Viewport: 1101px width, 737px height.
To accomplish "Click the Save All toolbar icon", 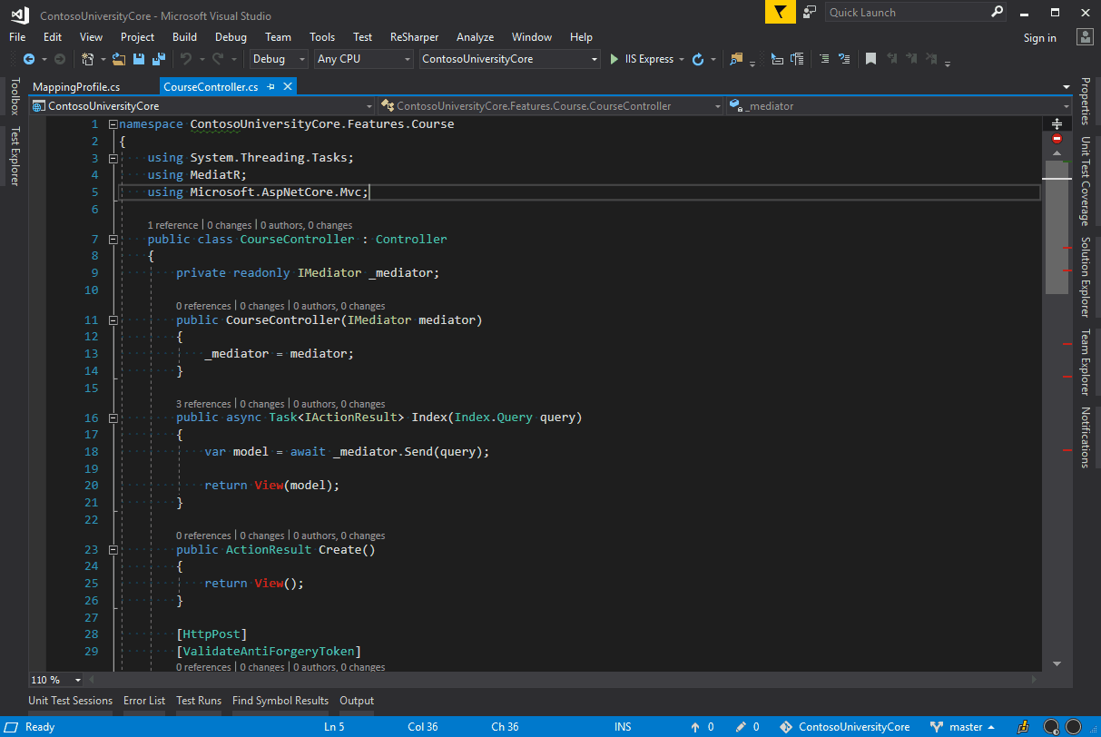I will pos(158,59).
